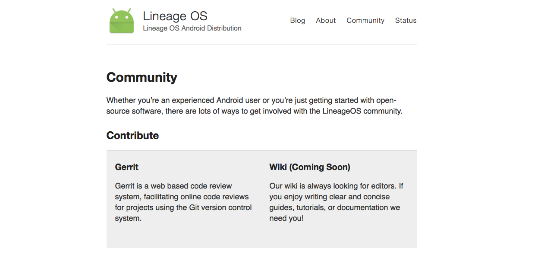Click the wiki editors description paragraph

pyautogui.click(x=336, y=202)
